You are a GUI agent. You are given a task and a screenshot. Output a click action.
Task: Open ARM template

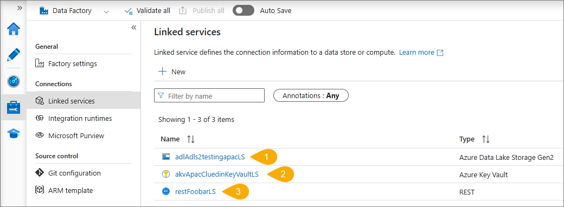point(70,190)
